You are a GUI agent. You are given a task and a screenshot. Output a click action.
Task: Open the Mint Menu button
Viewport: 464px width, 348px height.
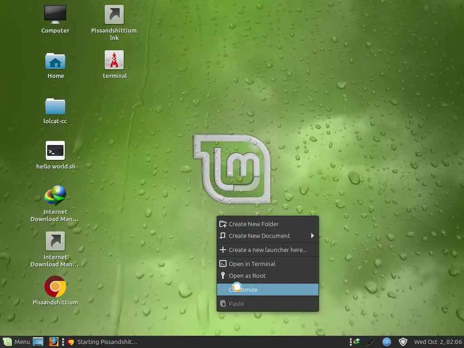(16, 342)
